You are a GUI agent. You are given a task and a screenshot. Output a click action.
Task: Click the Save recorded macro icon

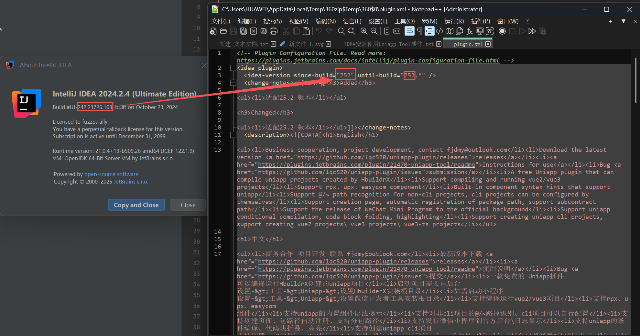542,31
